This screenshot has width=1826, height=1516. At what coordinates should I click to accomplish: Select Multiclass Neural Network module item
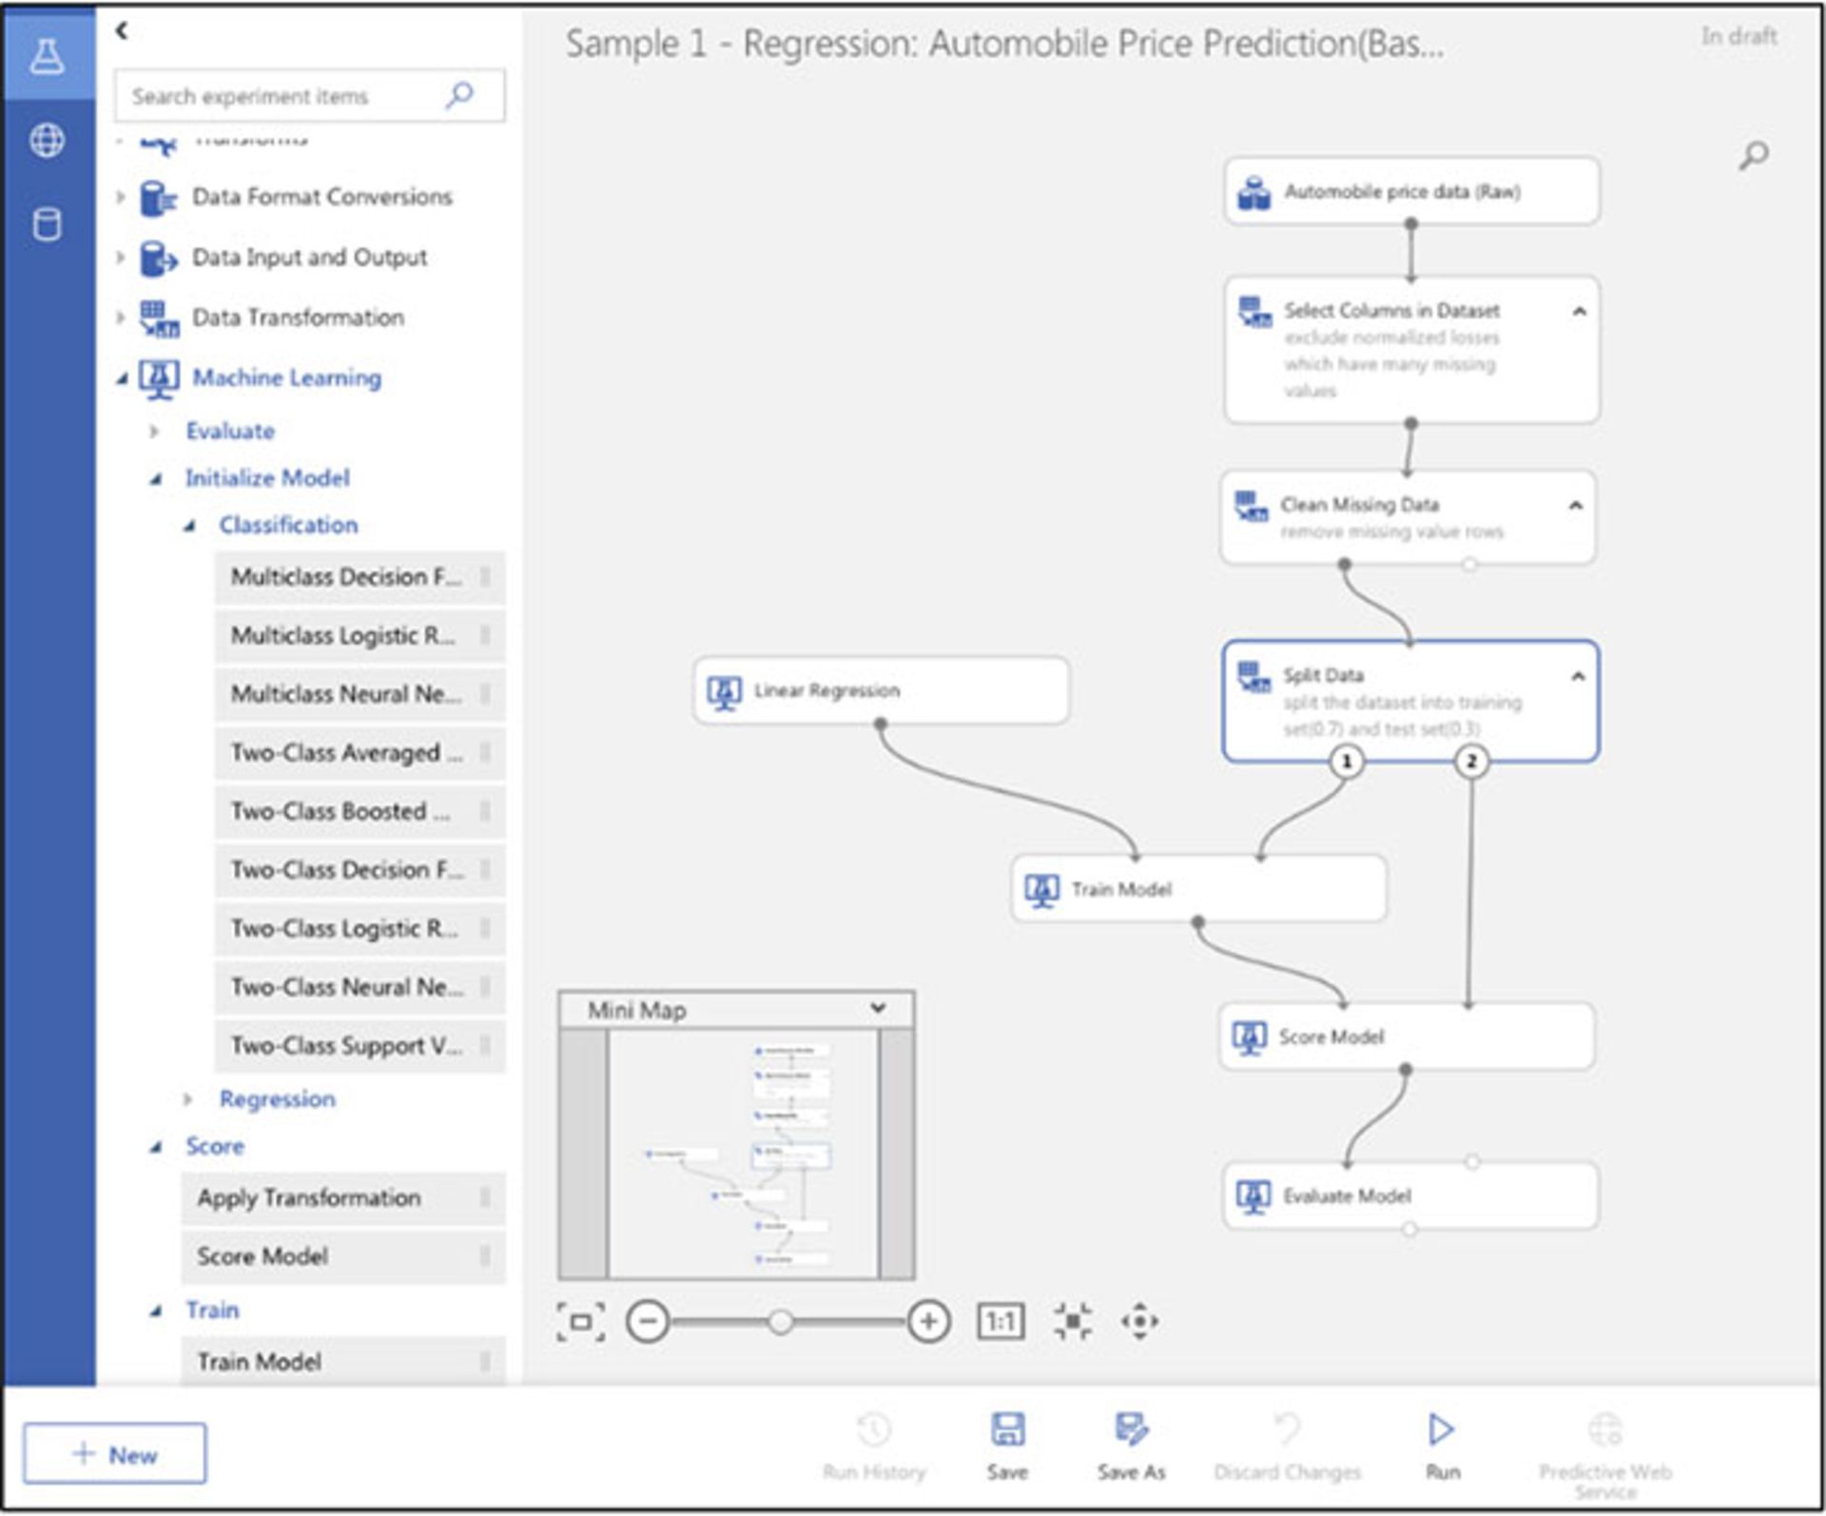(346, 694)
